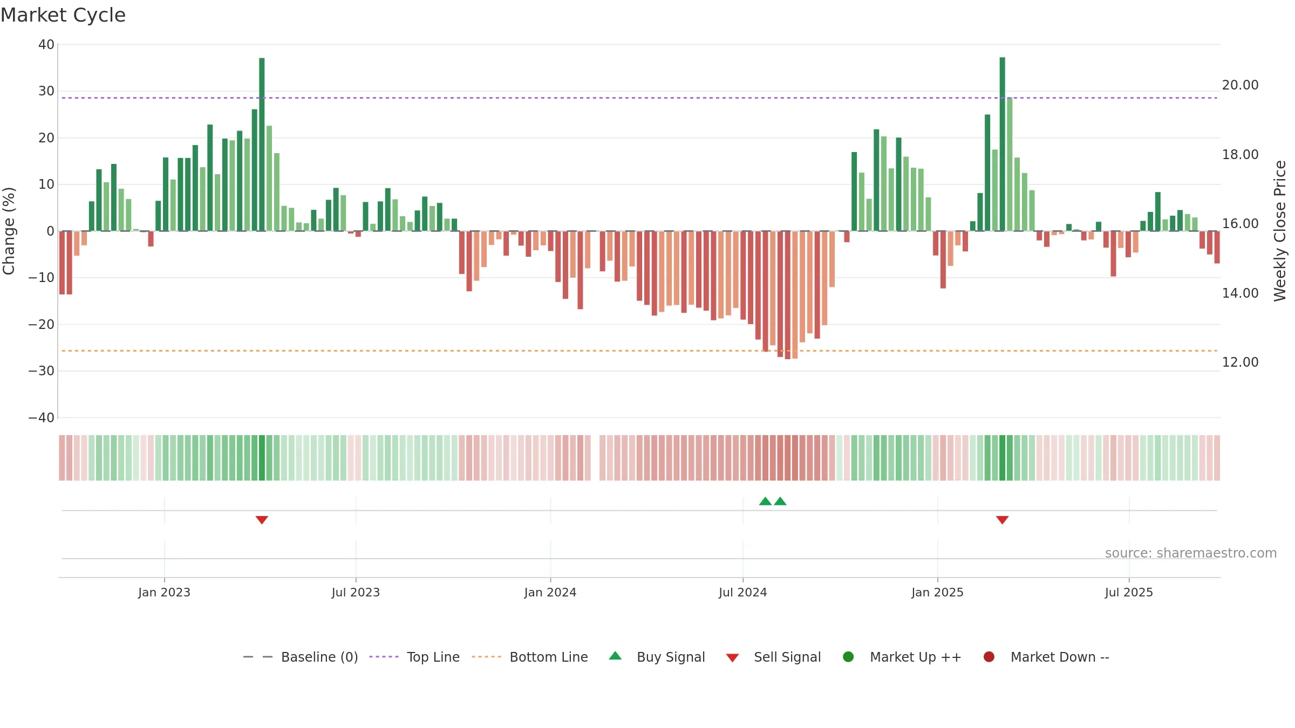Image resolution: width=1295 pixels, height=728 pixels.
Task: Click the −20 tick on Change axis
Action: (x=42, y=325)
